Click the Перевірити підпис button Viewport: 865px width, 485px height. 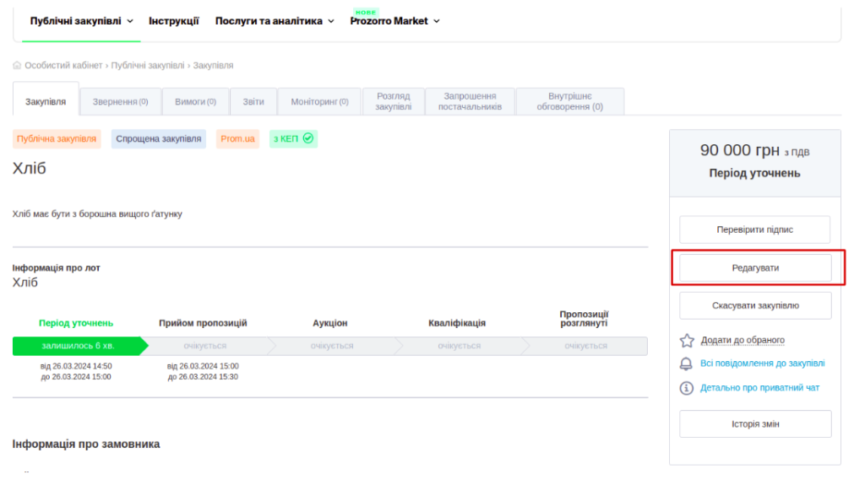[x=754, y=229]
